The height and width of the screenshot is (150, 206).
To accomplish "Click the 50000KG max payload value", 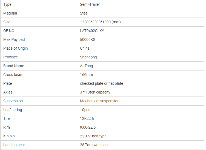I will (88, 39).
